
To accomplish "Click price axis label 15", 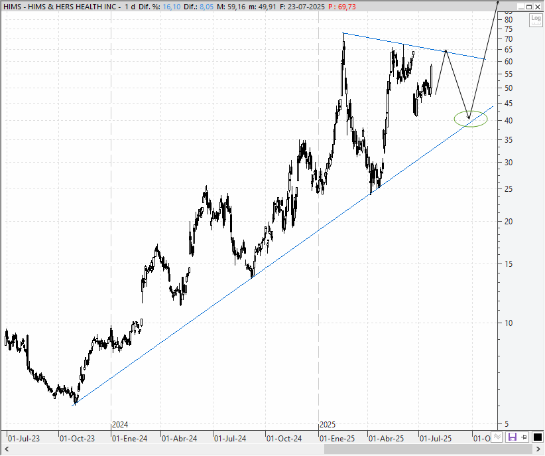I will click(x=509, y=264).
